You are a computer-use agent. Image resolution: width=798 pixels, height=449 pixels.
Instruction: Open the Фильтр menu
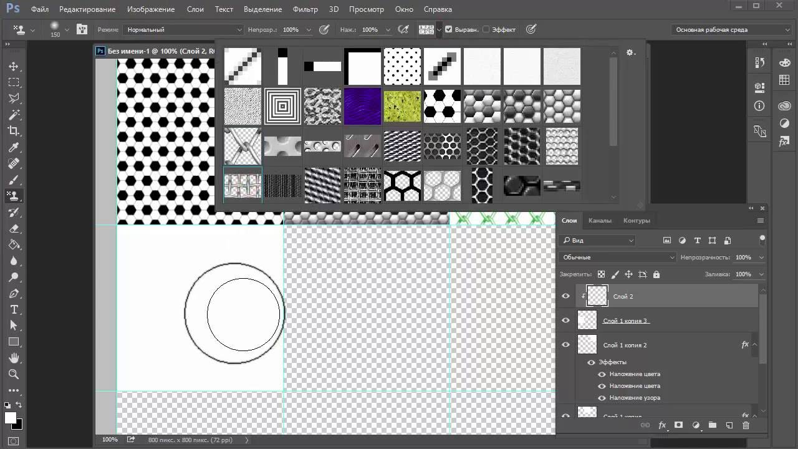click(x=305, y=9)
